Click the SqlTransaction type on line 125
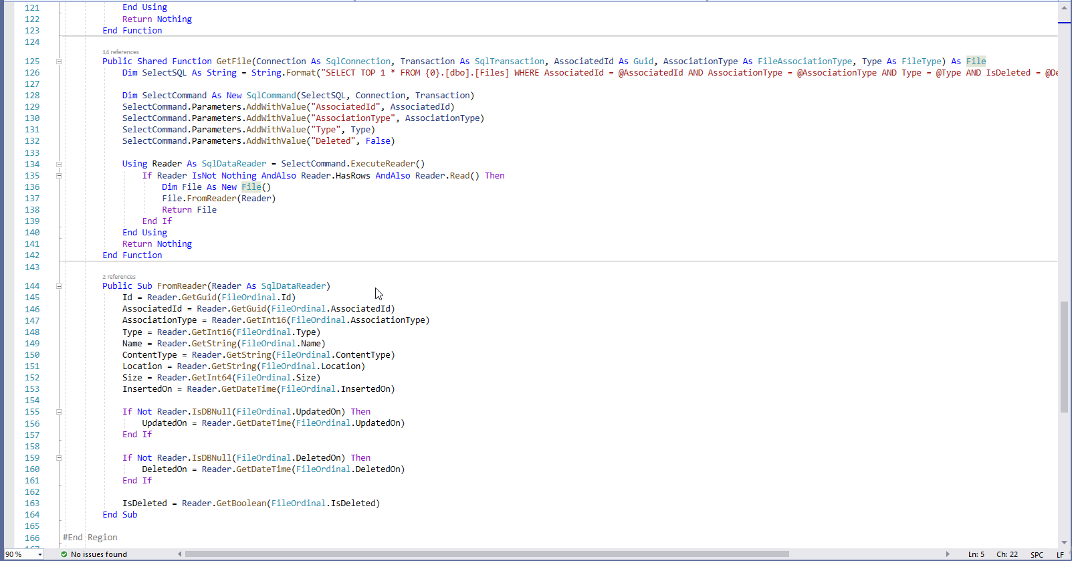 510,62
